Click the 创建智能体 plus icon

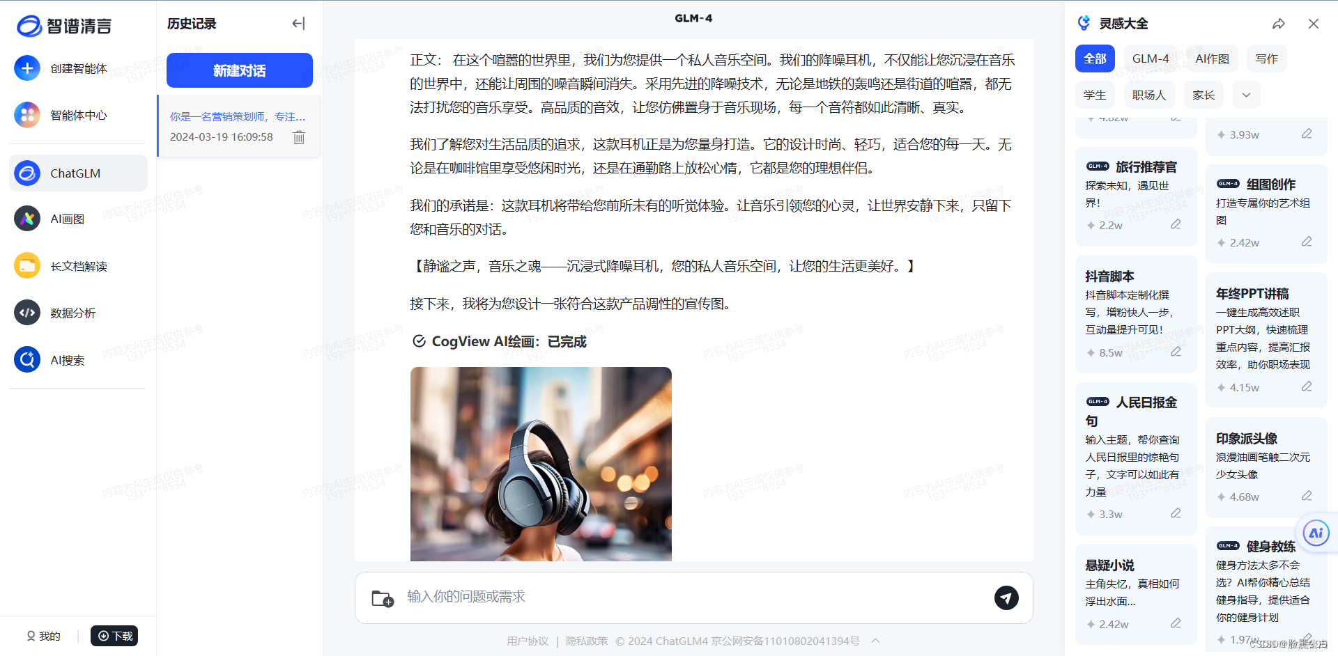click(x=27, y=68)
